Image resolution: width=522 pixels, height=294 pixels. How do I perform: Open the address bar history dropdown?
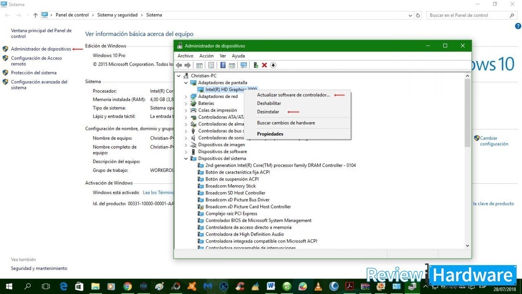(410, 15)
